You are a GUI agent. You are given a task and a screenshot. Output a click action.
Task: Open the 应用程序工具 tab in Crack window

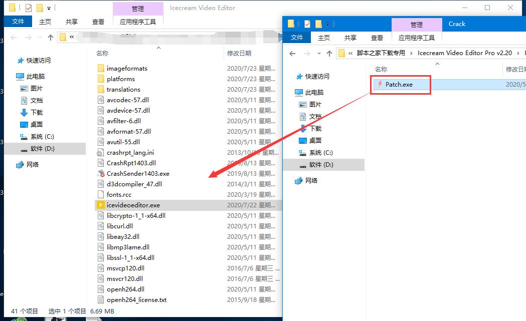[416, 38]
